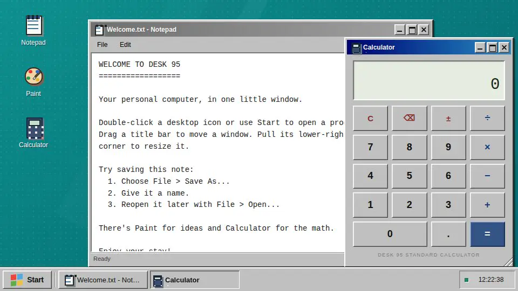Tap digit 1 on Calculator
The height and width of the screenshot is (291, 518).
[370, 205]
